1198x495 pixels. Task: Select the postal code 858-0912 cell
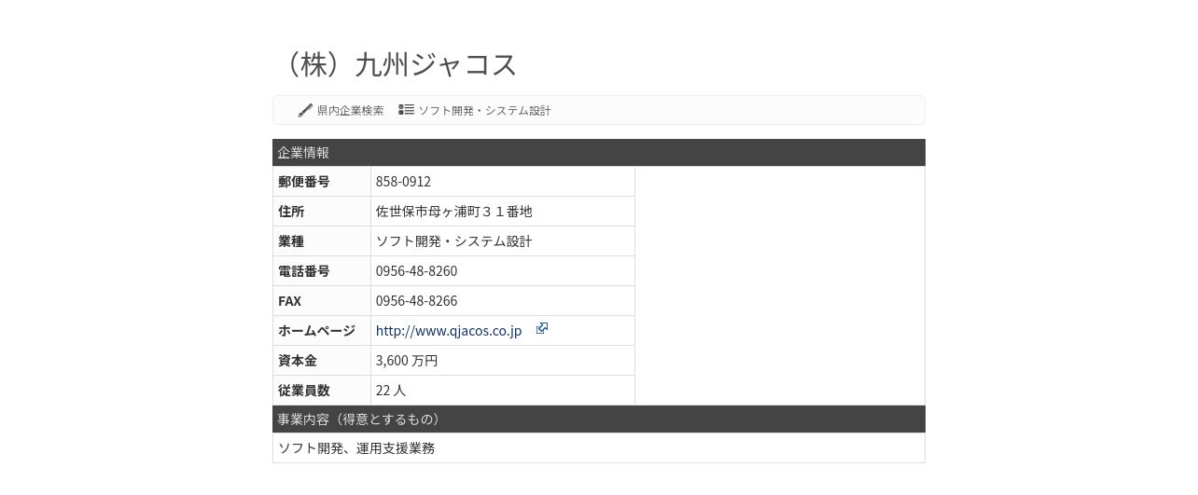click(x=503, y=182)
